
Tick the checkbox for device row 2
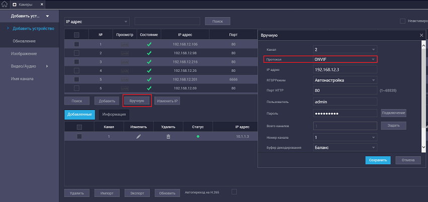77,53
